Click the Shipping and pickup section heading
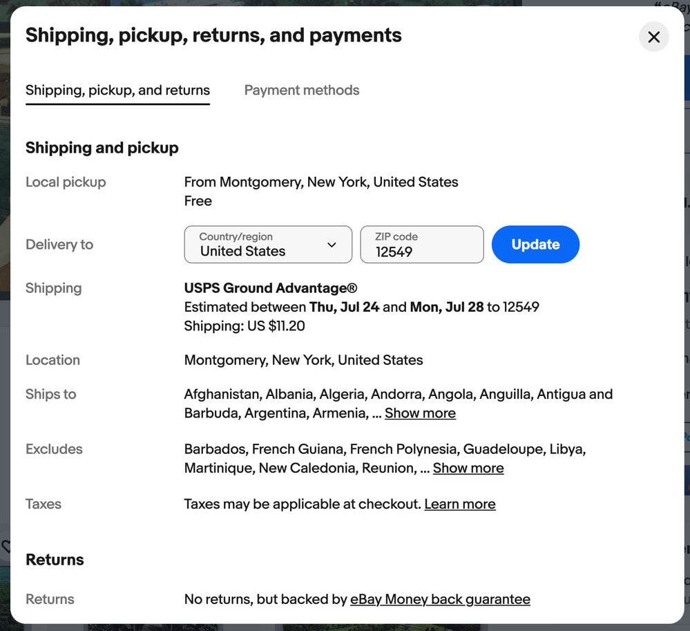690x631 pixels. (102, 147)
